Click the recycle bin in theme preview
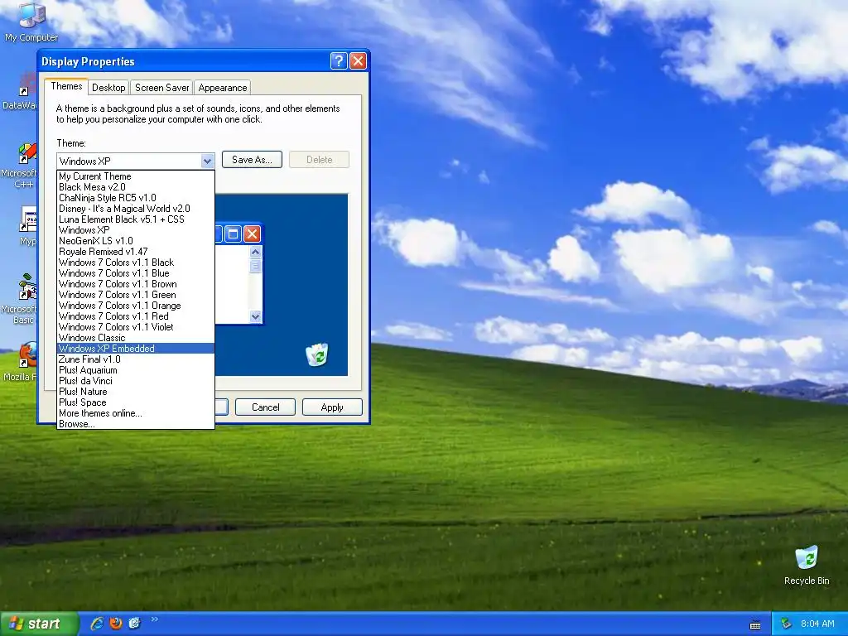 (x=316, y=354)
